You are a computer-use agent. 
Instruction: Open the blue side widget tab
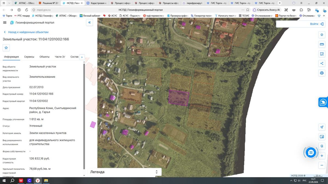(x=323, y=102)
